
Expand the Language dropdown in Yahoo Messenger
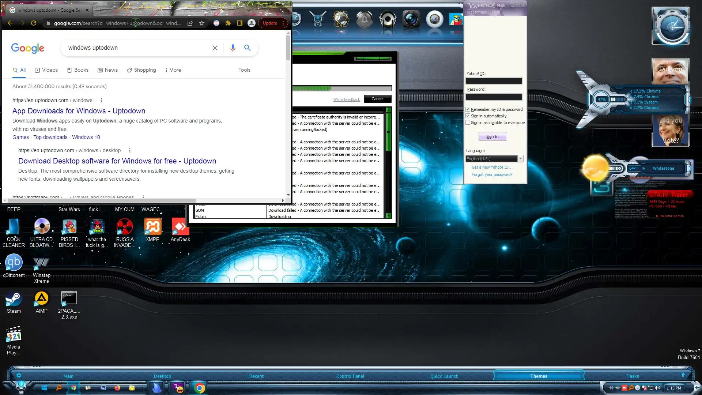(x=520, y=159)
